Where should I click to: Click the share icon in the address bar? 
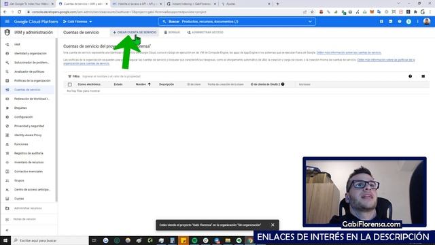point(305,12)
